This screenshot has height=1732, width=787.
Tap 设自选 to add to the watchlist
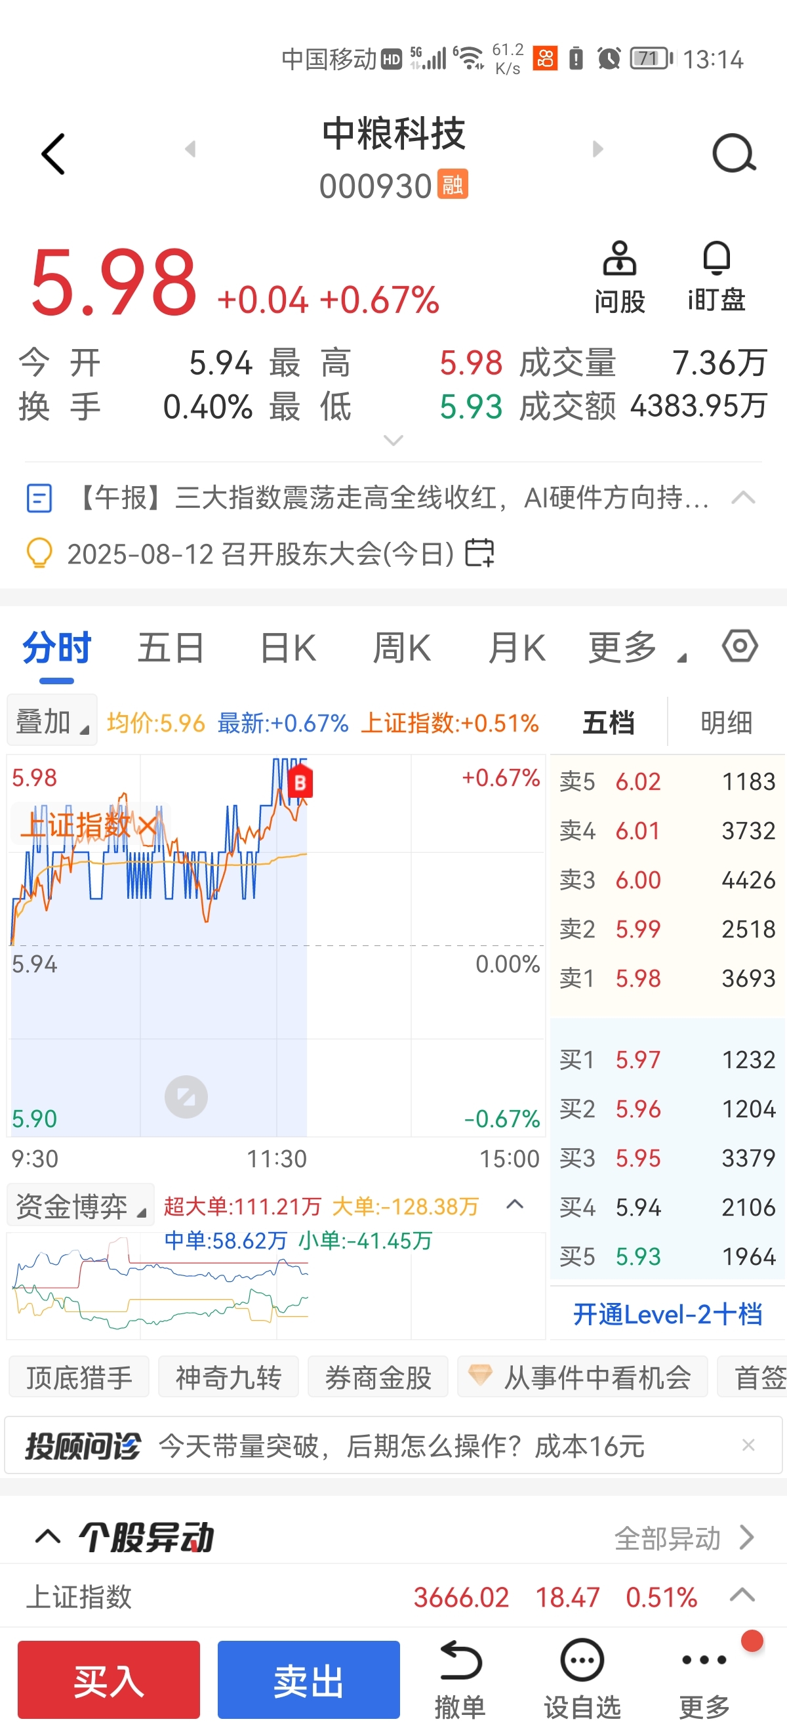582,1680
